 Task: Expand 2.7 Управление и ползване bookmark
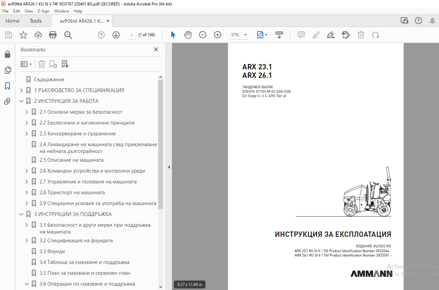click(27, 182)
